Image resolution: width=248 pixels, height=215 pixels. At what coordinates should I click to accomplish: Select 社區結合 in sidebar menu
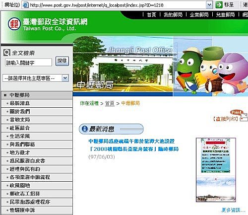(x=37, y=128)
